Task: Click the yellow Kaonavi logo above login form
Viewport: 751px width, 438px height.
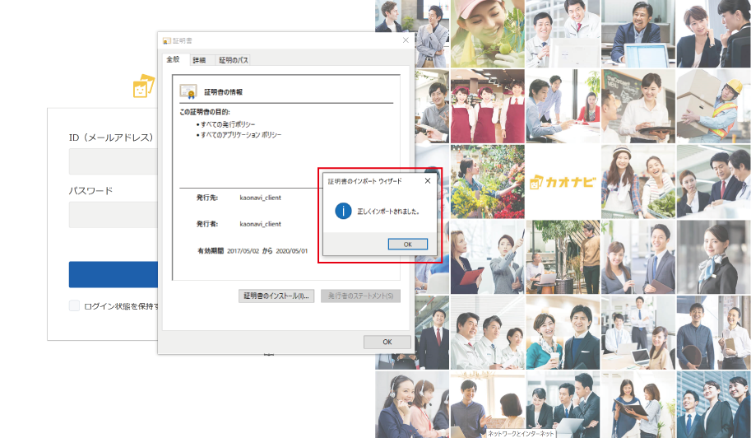Action: coord(143,86)
